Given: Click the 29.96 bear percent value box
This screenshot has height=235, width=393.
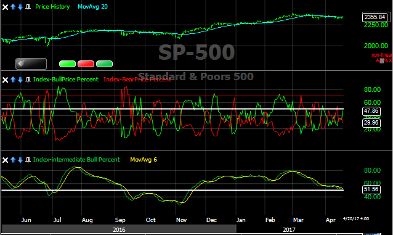Looking at the screenshot, I should (x=371, y=123).
